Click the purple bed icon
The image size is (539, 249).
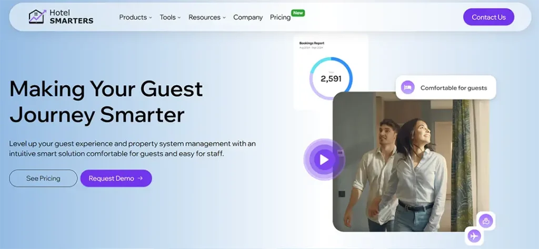pyautogui.click(x=407, y=88)
